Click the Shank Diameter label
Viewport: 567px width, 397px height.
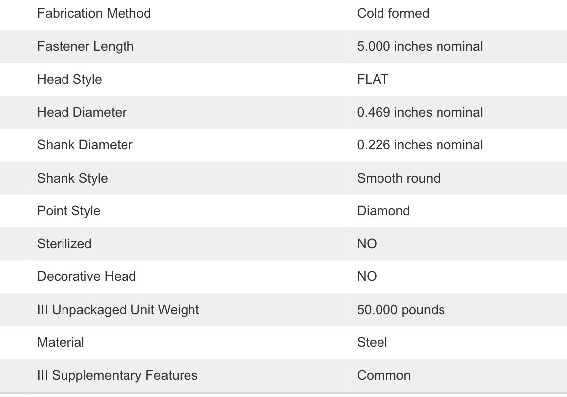click(x=85, y=145)
